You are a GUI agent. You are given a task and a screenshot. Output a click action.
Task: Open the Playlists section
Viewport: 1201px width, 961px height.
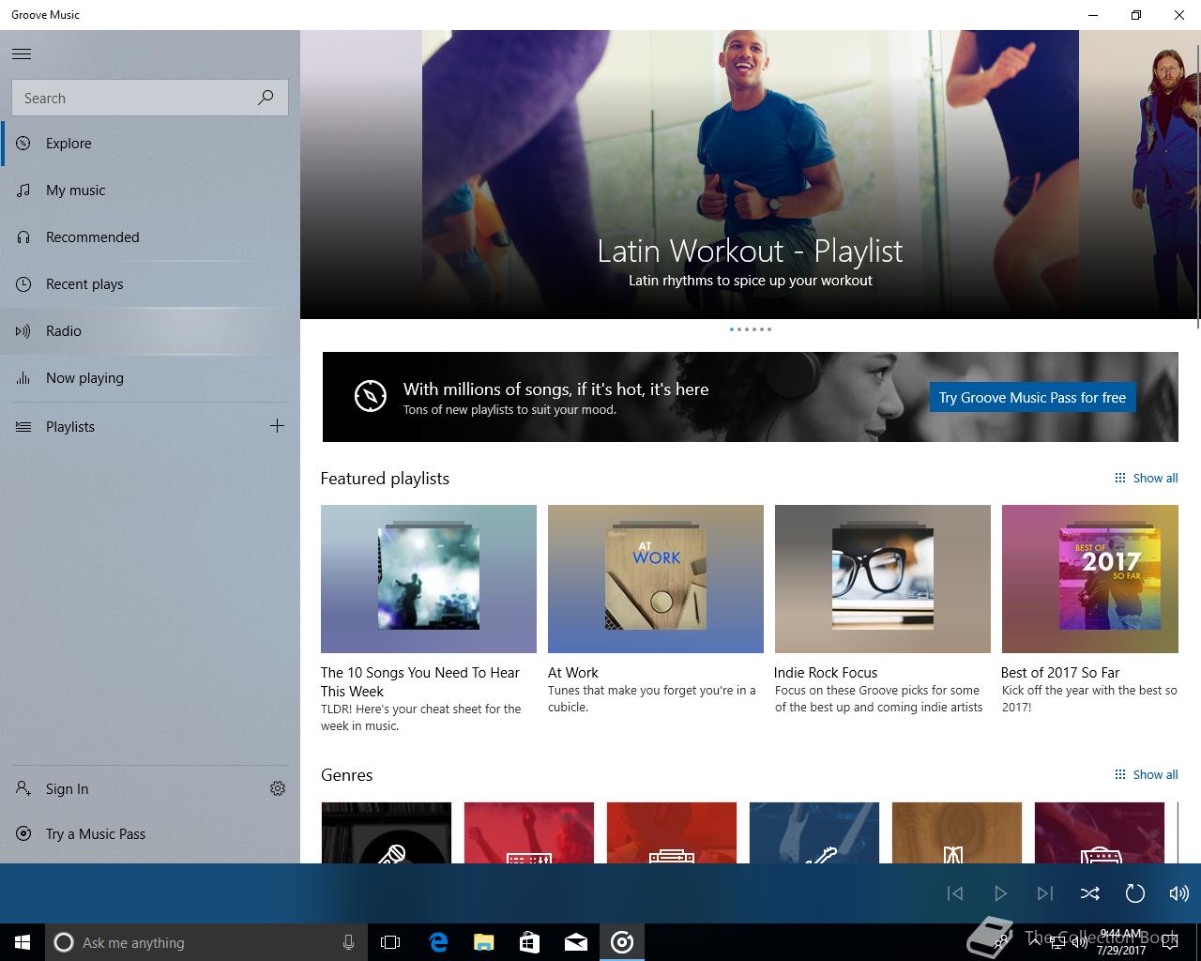point(131,427)
